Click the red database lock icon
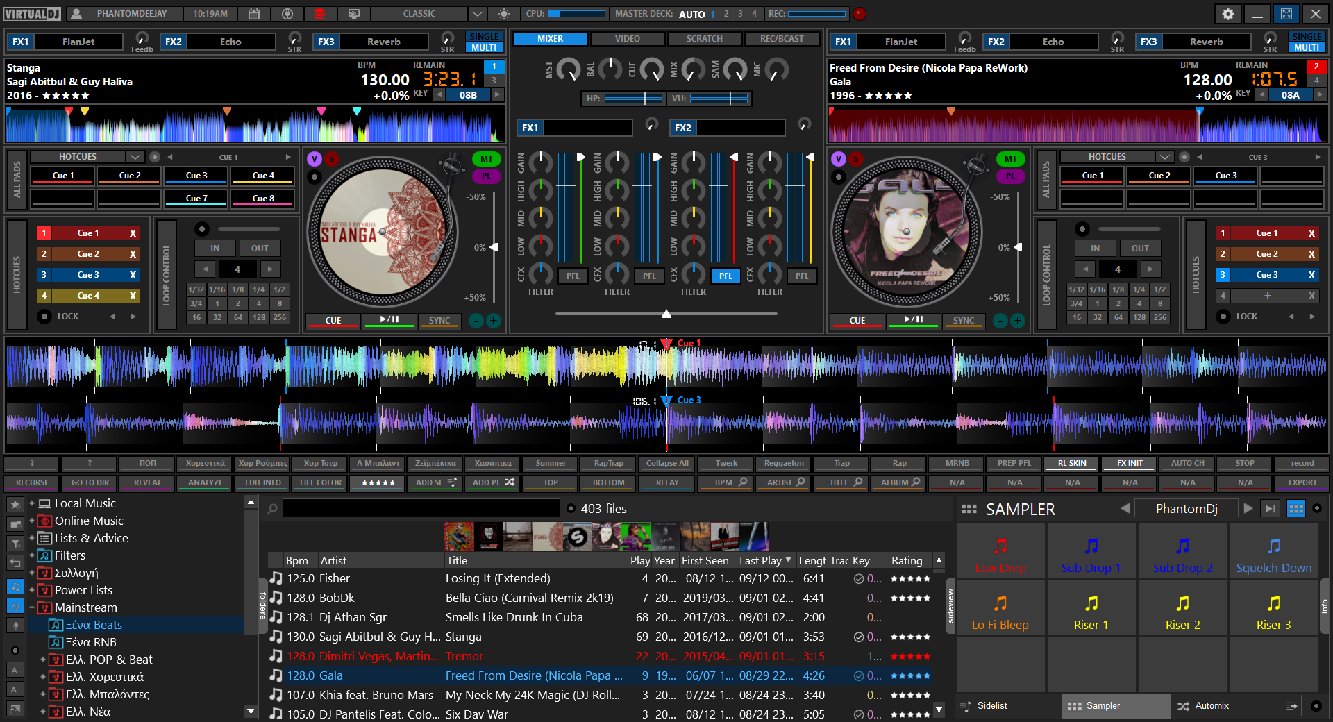This screenshot has height=722, width=1333. [320, 14]
